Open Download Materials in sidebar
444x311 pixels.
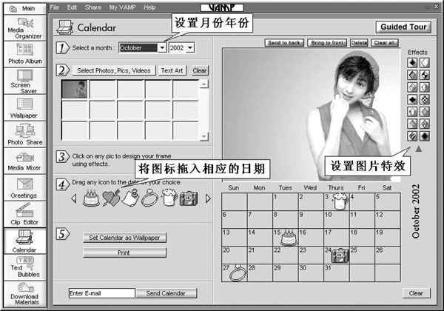click(24, 294)
